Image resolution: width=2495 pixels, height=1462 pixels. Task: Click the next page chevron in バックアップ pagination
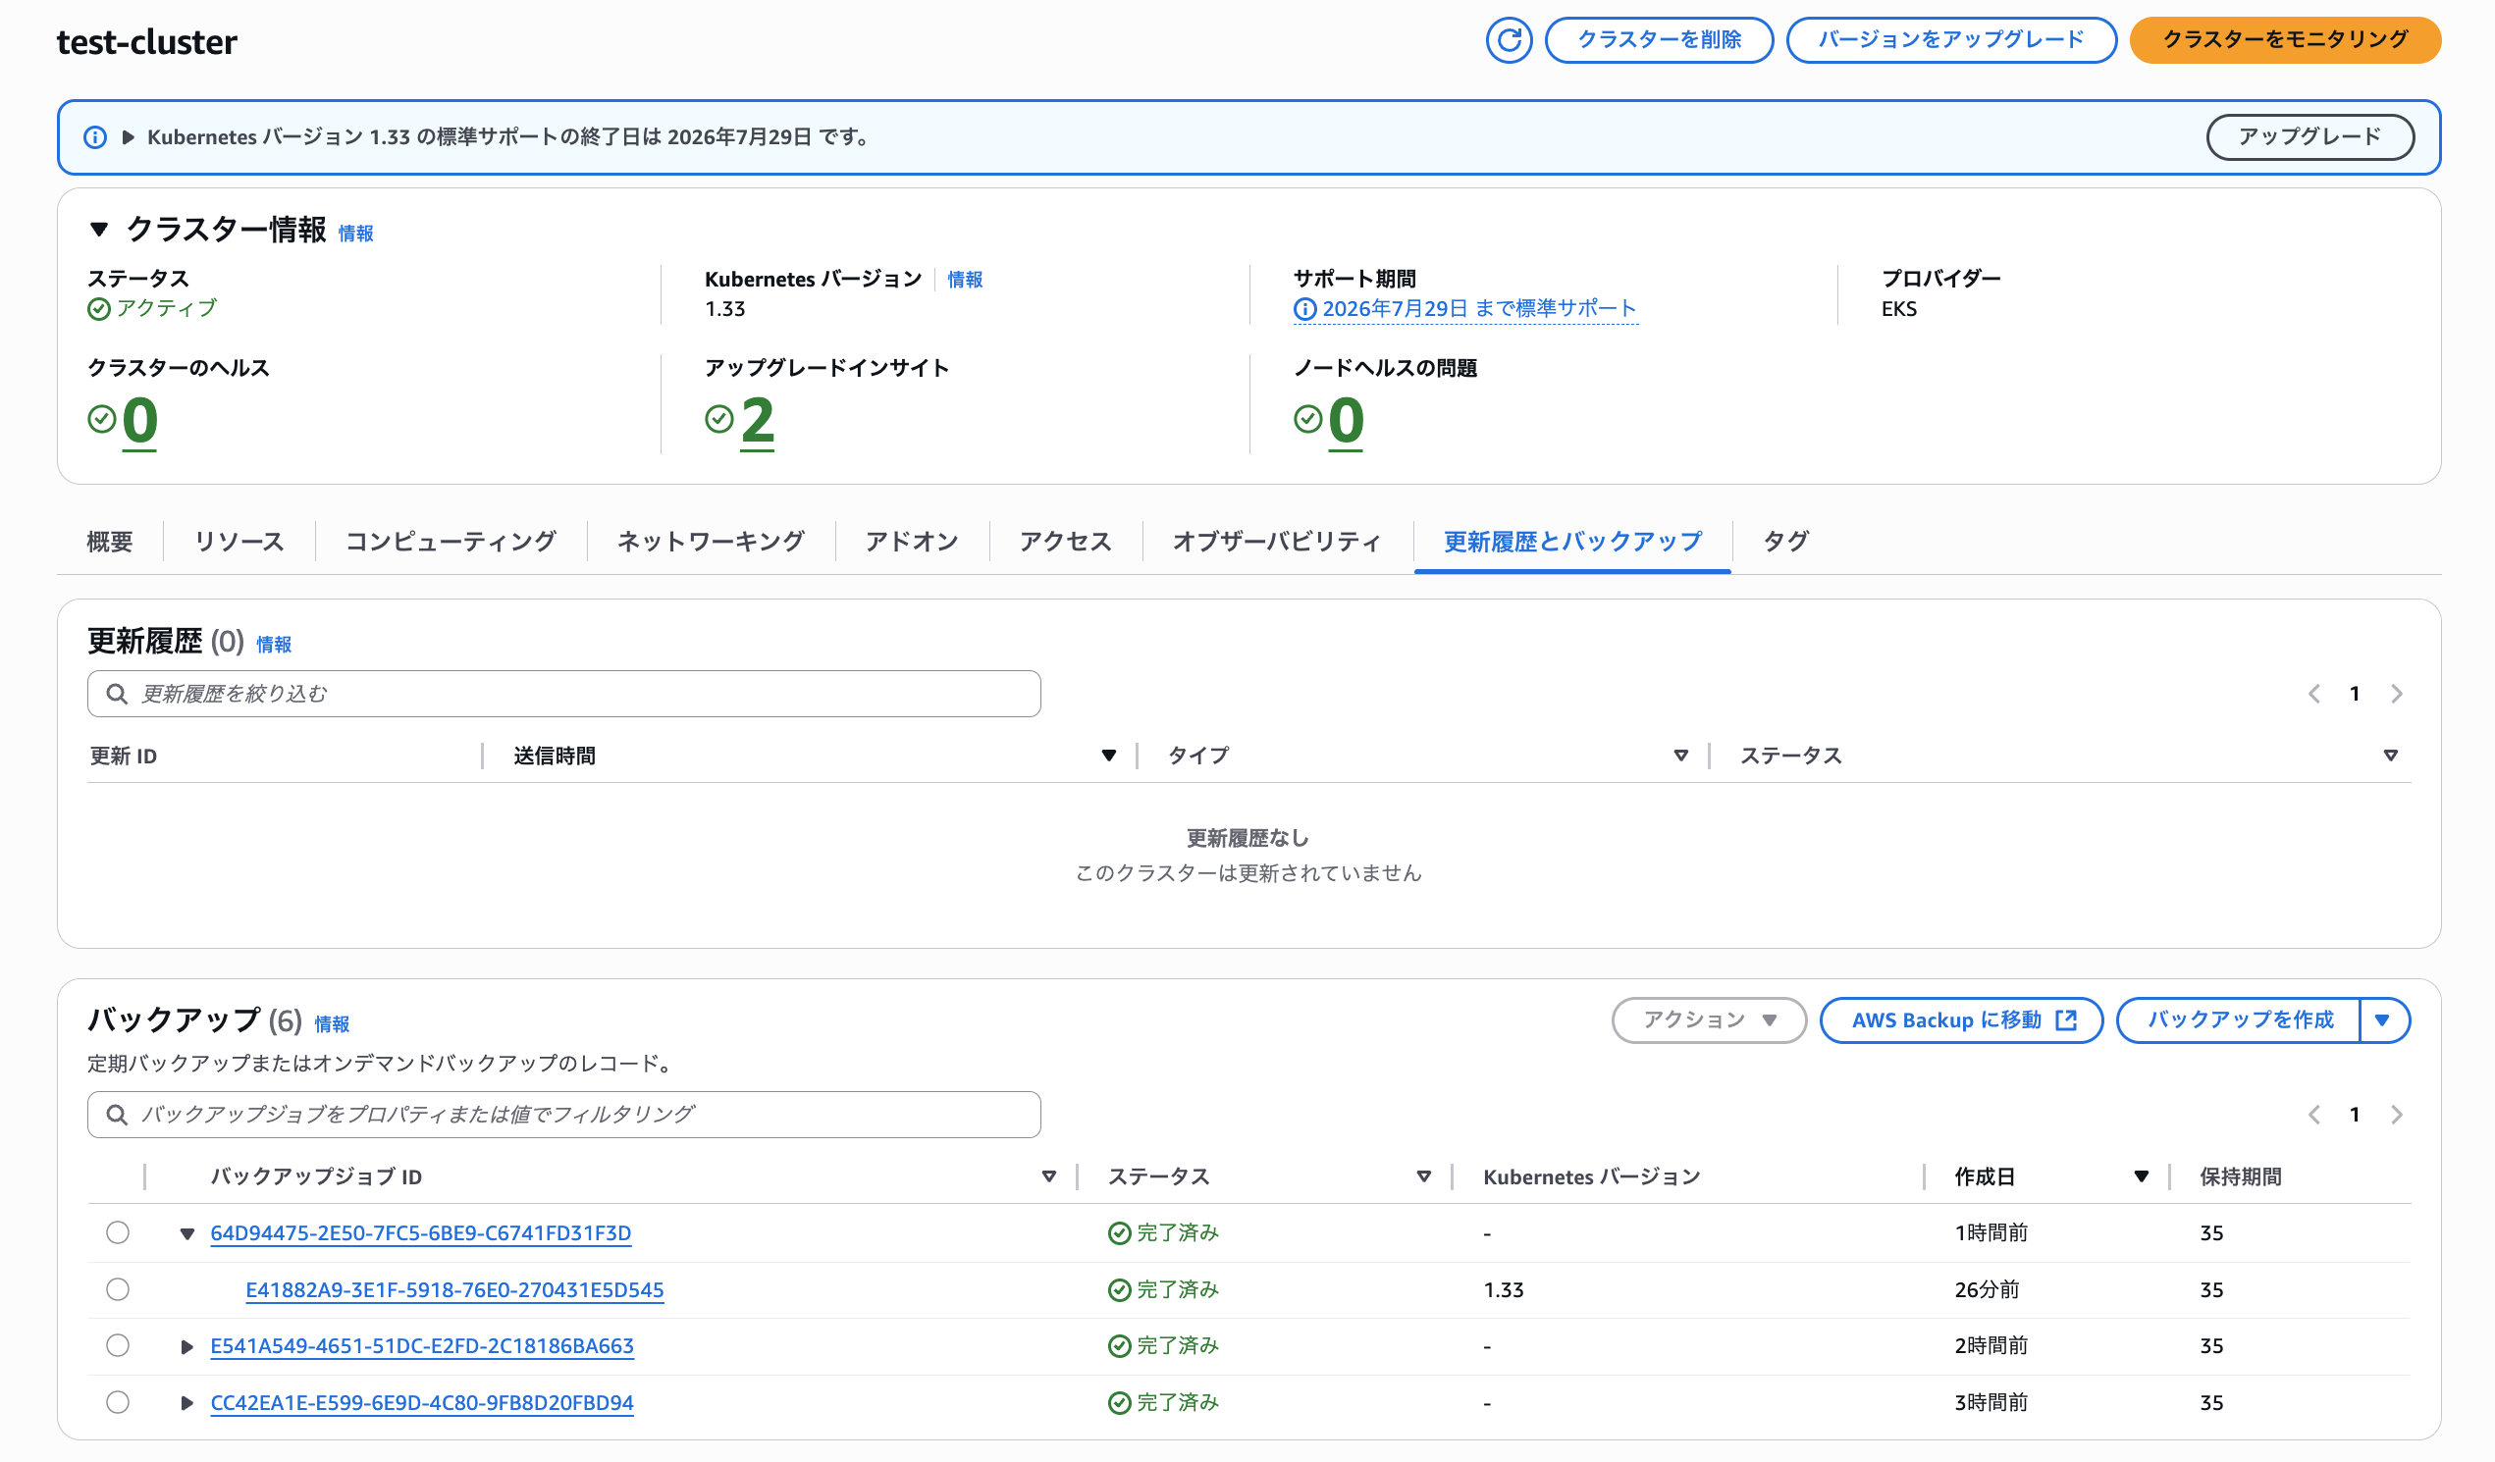(x=2396, y=1114)
